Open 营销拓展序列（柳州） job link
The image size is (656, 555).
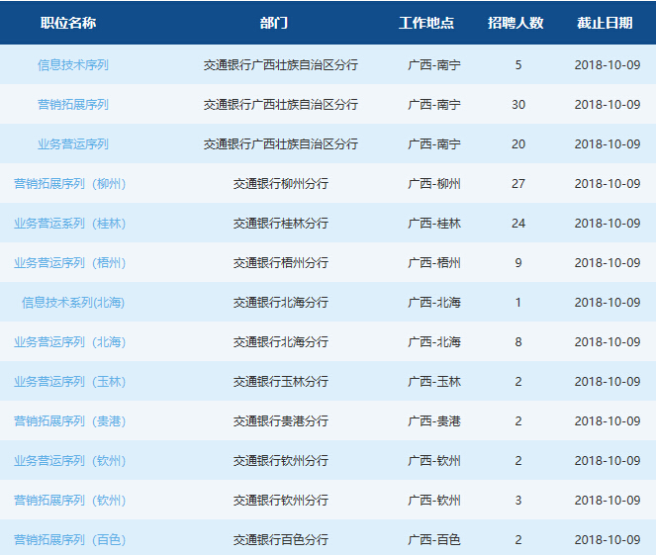70,184
